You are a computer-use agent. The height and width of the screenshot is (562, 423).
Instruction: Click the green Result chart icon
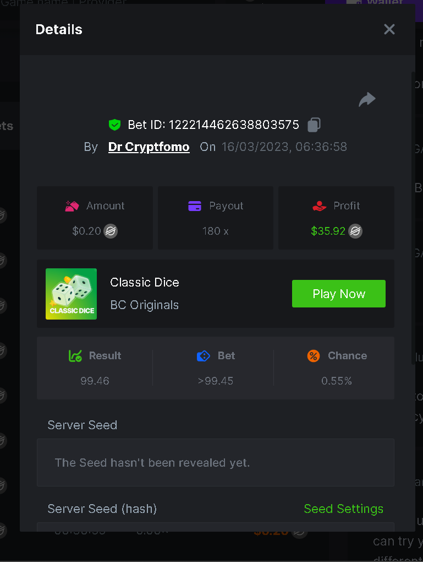[x=75, y=356]
